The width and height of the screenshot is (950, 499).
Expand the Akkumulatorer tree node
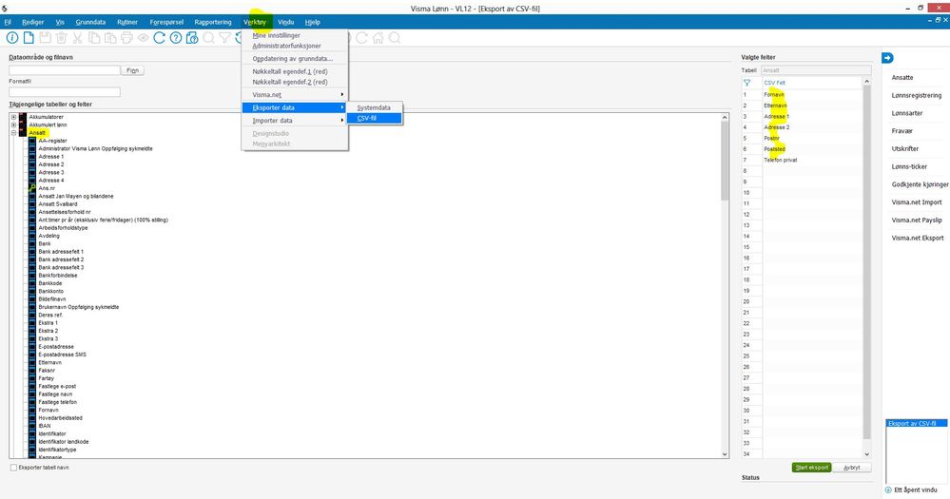[13, 117]
